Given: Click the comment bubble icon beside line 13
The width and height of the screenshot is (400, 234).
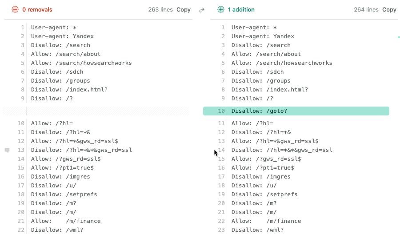Looking at the screenshot, I should point(7,150).
